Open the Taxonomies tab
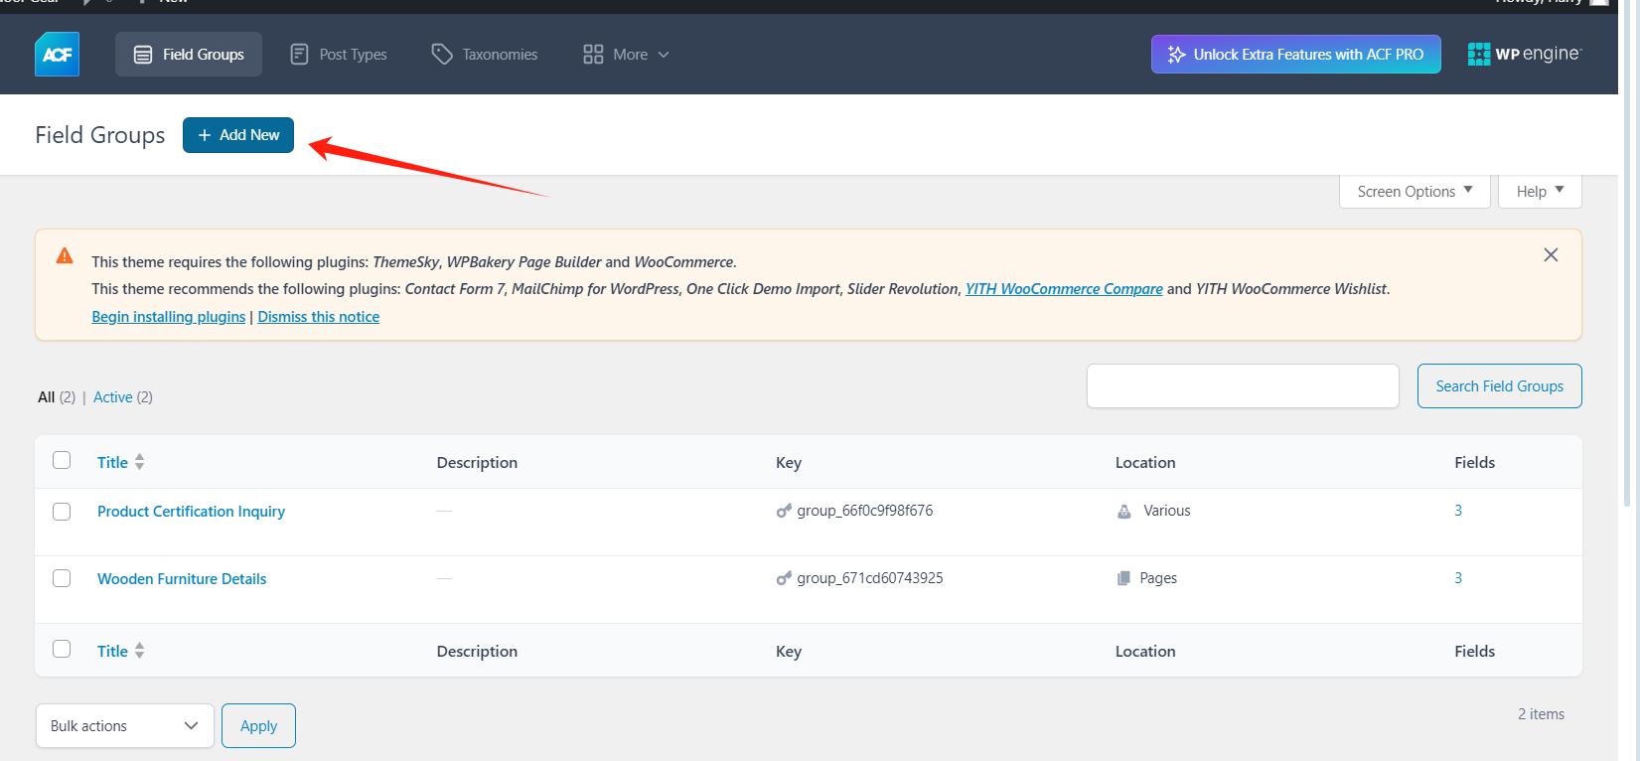1640x761 pixels. coord(485,55)
